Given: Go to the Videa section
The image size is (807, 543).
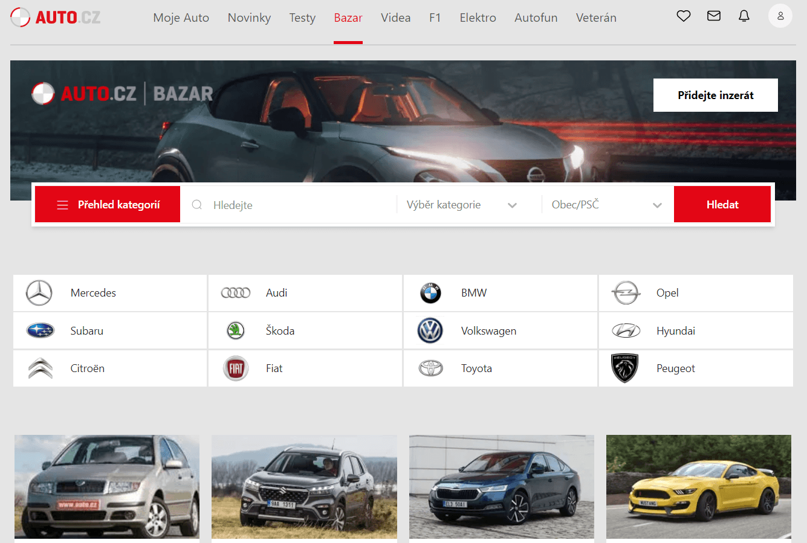Looking at the screenshot, I should click(x=396, y=18).
